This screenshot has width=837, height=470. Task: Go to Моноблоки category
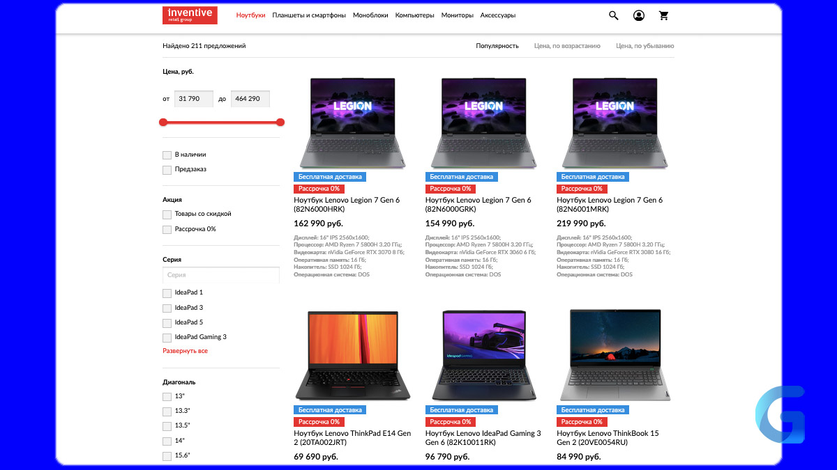pyautogui.click(x=370, y=15)
